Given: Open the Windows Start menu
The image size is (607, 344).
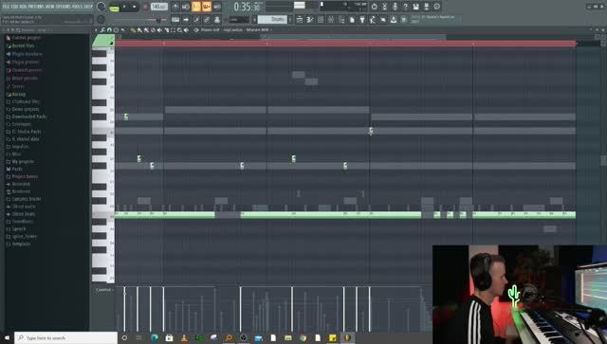Looking at the screenshot, I should [7, 337].
